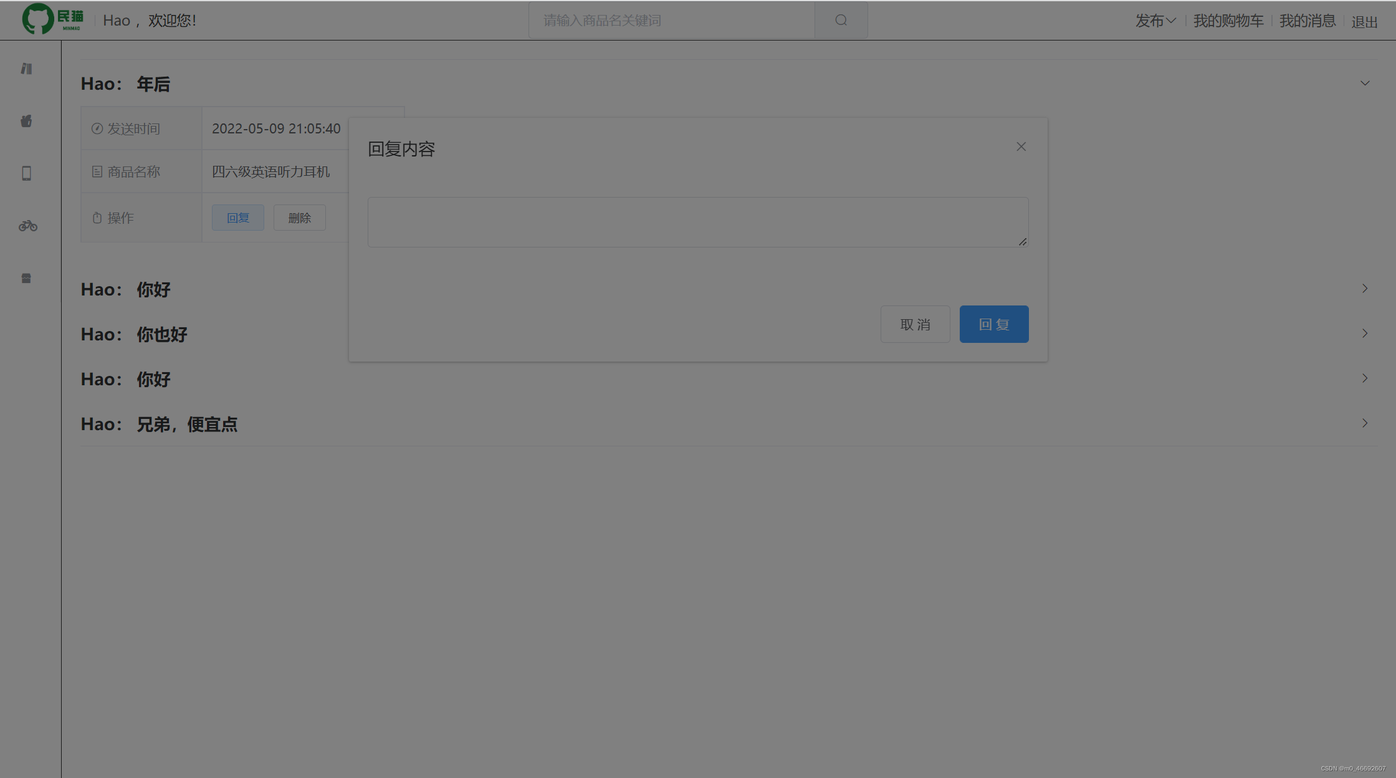Click the 删除 button for message
This screenshot has height=778, width=1396.
pyautogui.click(x=299, y=218)
